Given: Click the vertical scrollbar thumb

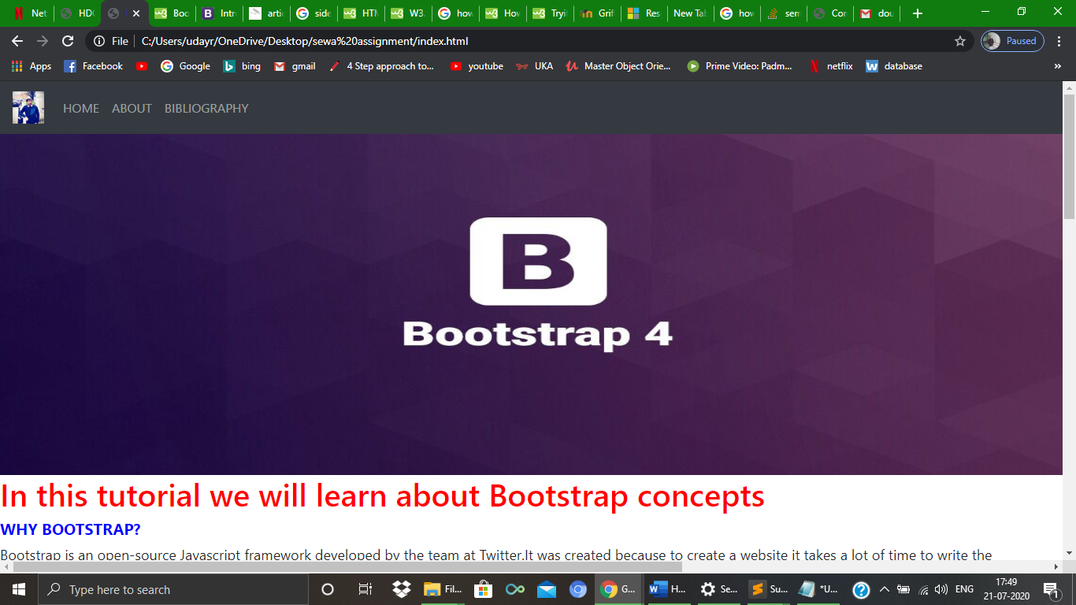Looking at the screenshot, I should [1070, 156].
